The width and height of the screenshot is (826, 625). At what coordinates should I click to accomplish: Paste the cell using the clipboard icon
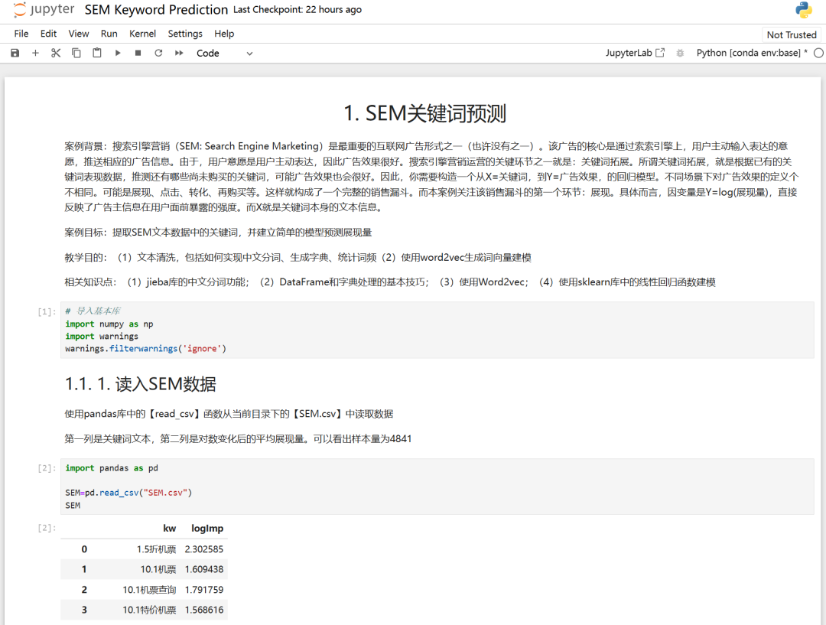pos(97,53)
